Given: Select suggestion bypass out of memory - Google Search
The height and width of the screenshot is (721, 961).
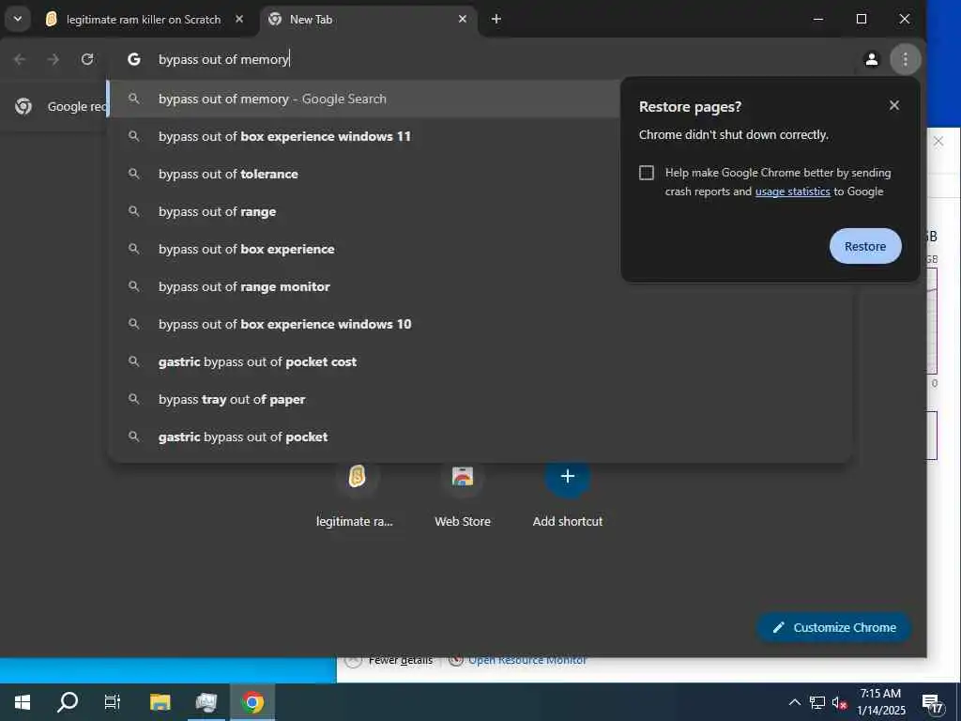Looking at the screenshot, I should 365,99.
